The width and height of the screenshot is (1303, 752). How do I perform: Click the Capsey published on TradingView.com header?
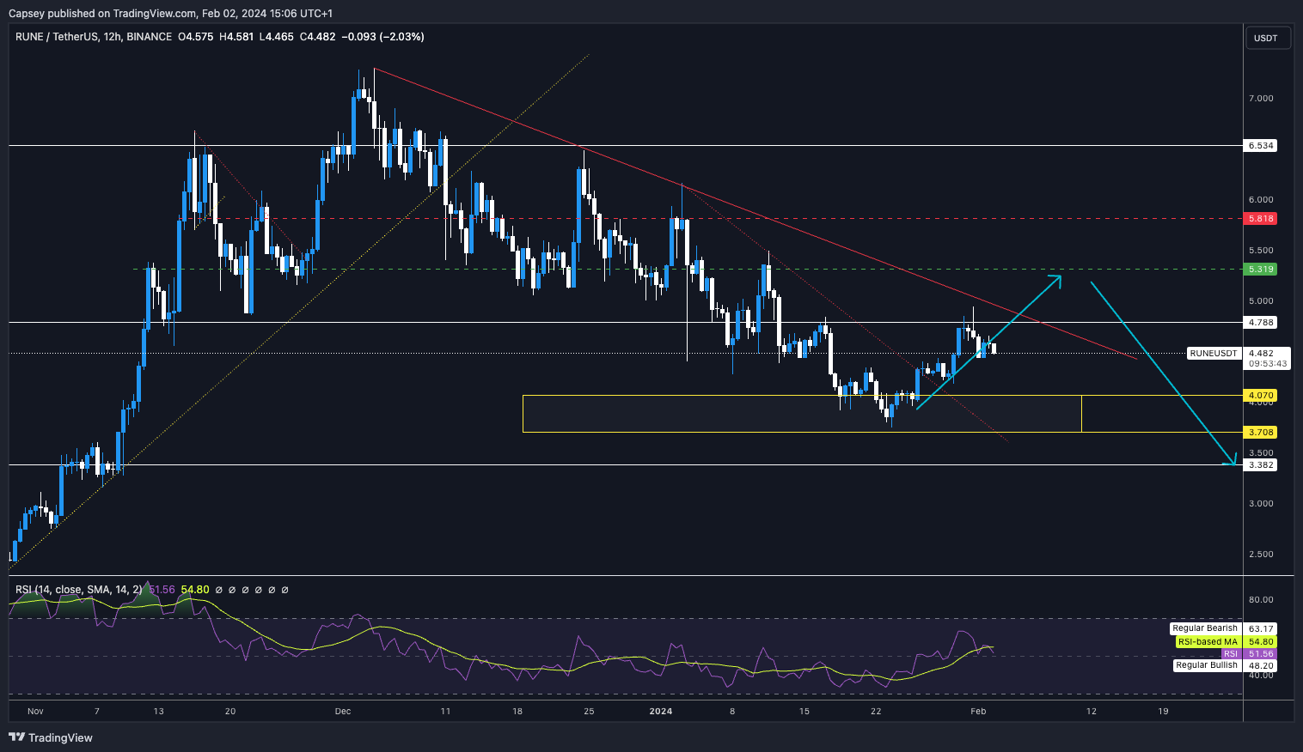170,13
